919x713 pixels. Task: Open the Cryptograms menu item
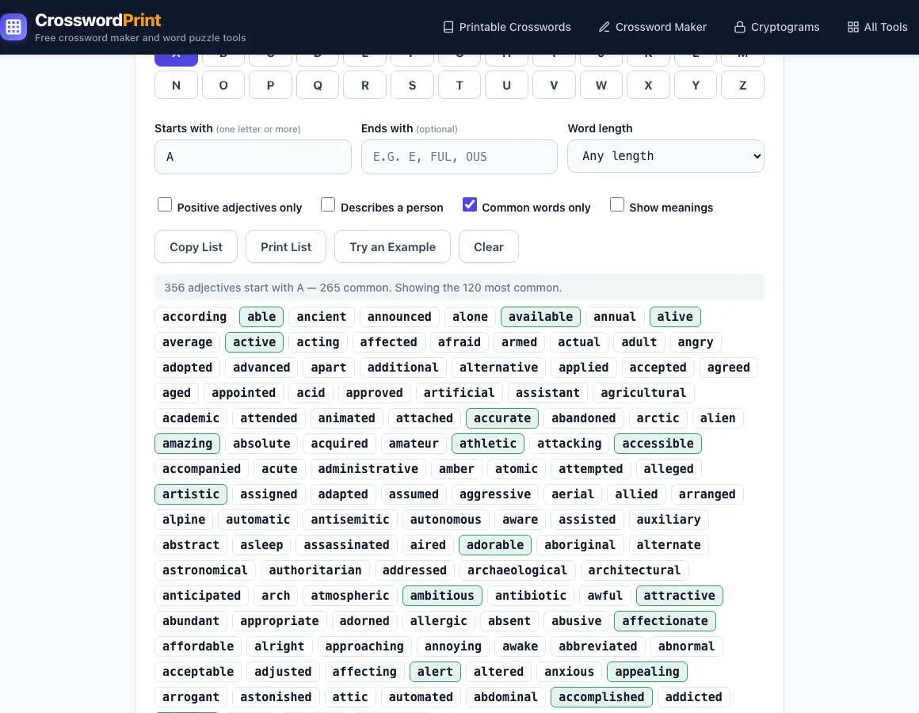point(777,27)
